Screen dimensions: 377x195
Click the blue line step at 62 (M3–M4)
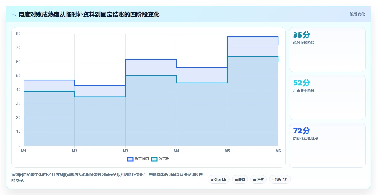[151, 59]
